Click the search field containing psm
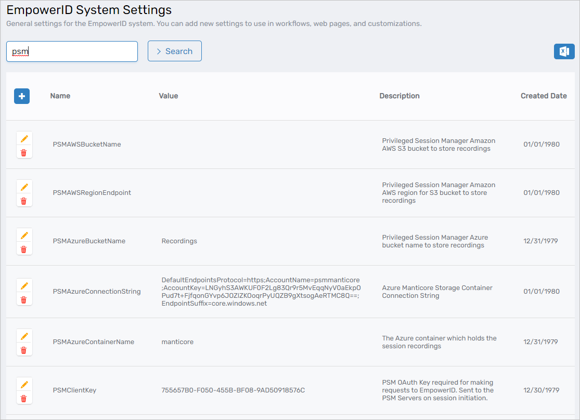 coord(72,51)
